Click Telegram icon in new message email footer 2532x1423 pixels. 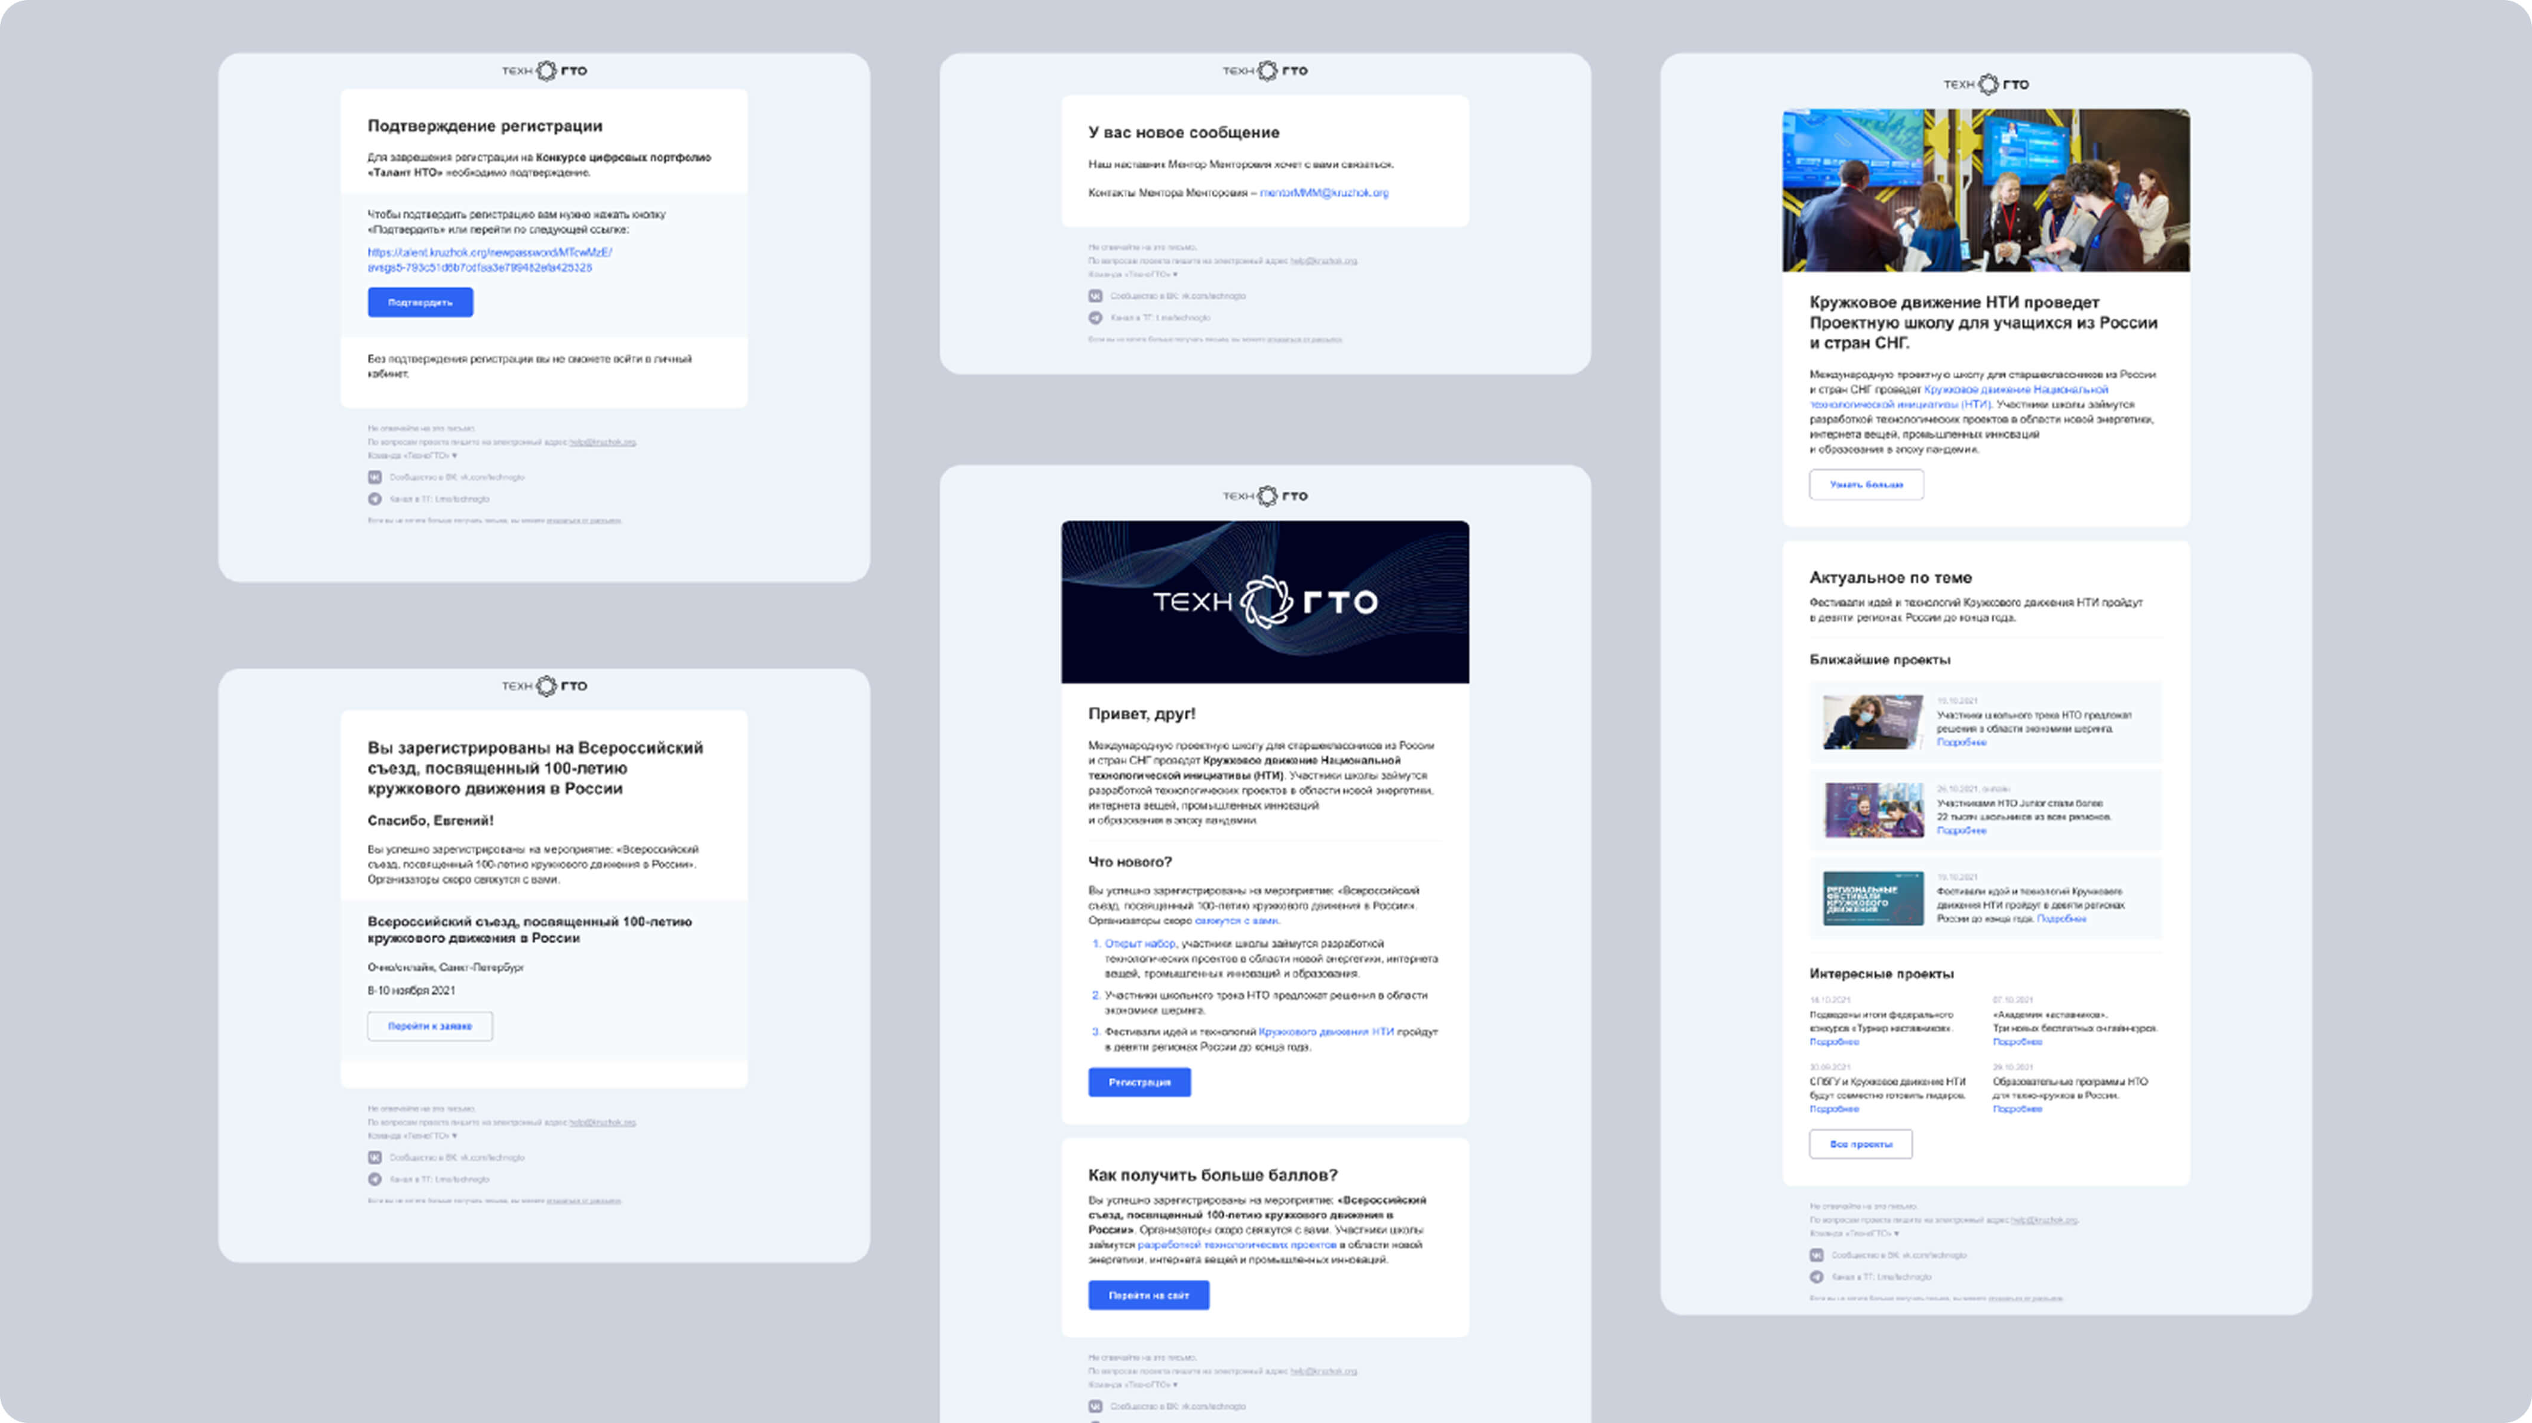[1095, 318]
